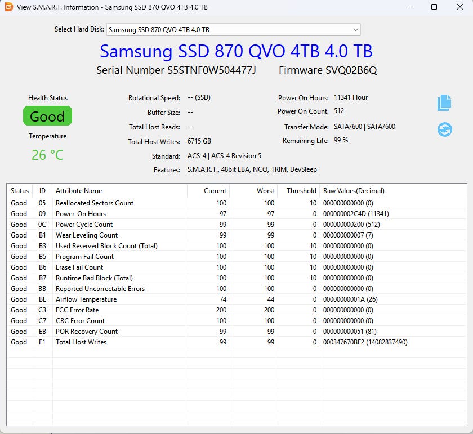
Task: Click the -- (SSD) rotational speed value
Action: (199, 97)
